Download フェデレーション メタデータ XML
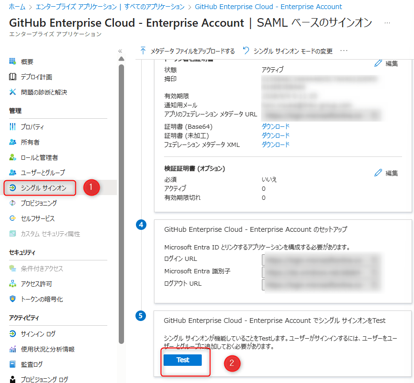 click(x=275, y=145)
